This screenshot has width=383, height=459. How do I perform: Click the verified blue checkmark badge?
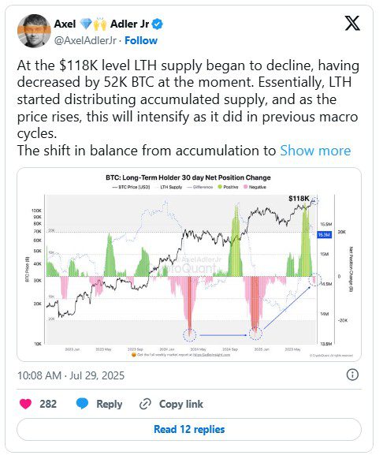[158, 24]
